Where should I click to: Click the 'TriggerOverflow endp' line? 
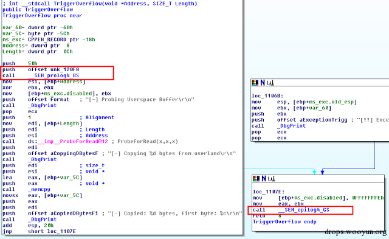(284, 221)
